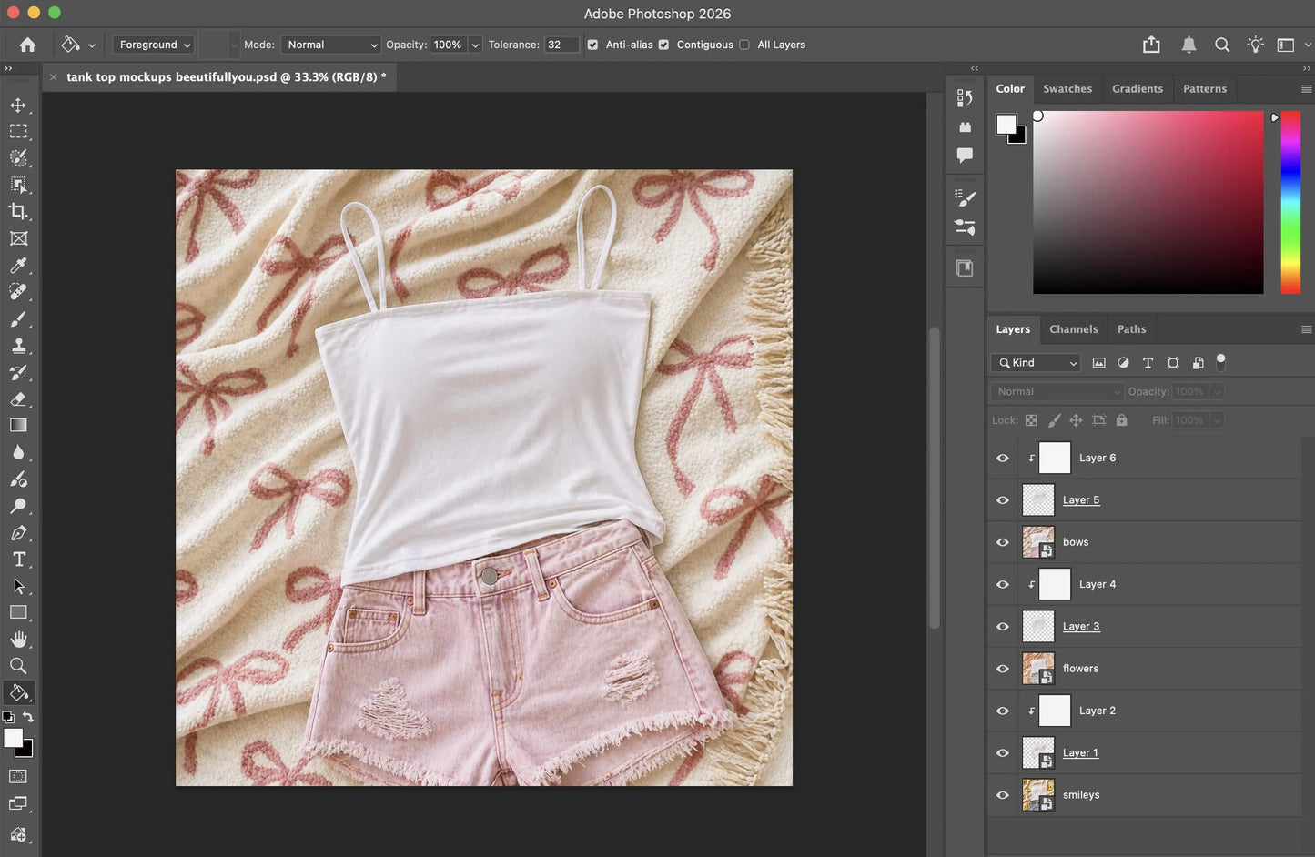The image size is (1315, 857).
Task: Switch to the Patterns tab
Action: click(1205, 89)
